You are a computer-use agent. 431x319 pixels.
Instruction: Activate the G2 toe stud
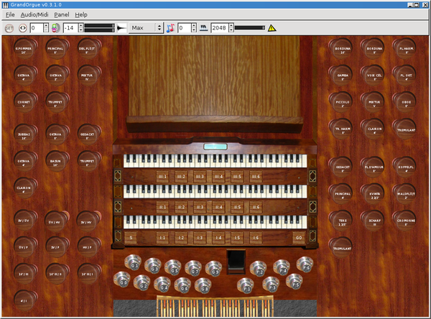point(142,282)
